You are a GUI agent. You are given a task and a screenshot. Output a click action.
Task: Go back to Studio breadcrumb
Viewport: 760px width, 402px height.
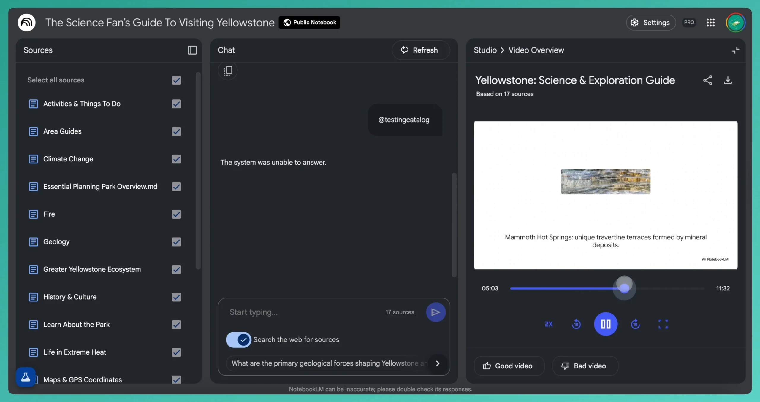tap(485, 50)
